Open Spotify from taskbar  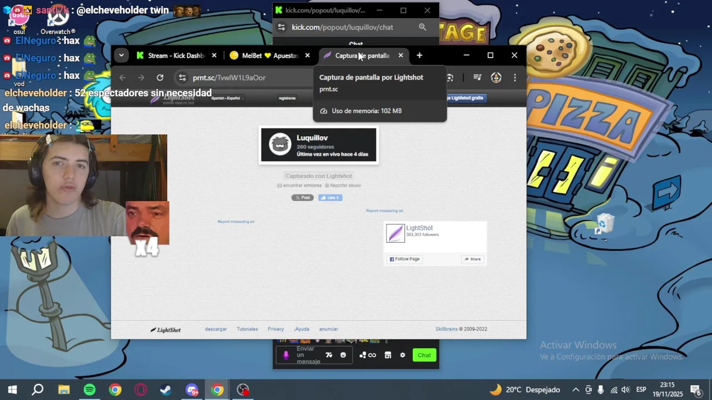point(90,389)
